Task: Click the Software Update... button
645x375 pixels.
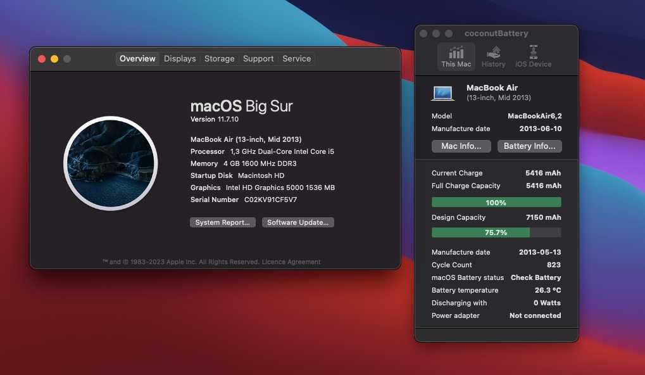Action: [298, 222]
